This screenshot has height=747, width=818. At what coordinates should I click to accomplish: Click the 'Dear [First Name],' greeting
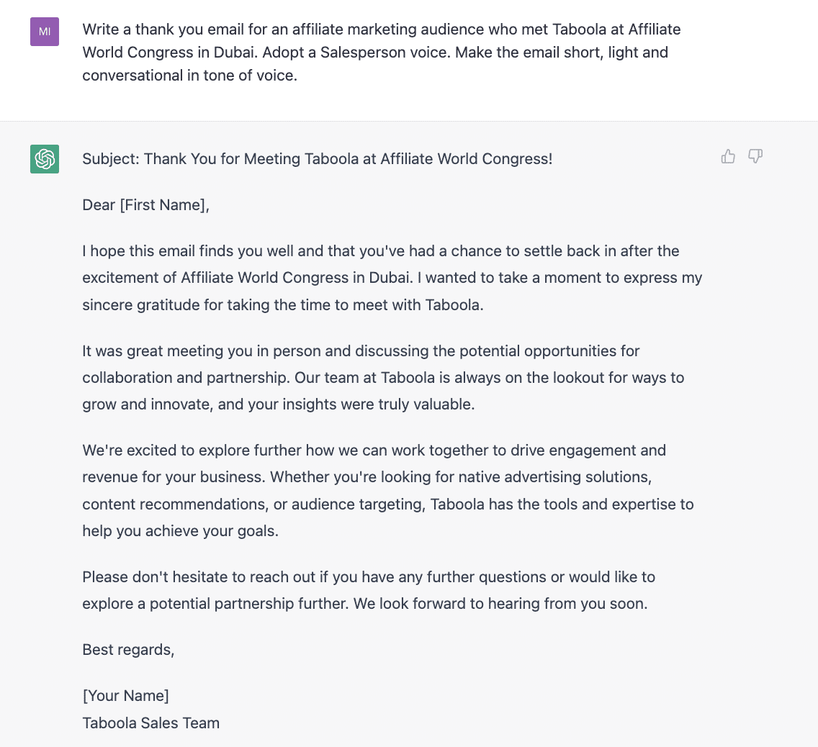[x=145, y=205]
